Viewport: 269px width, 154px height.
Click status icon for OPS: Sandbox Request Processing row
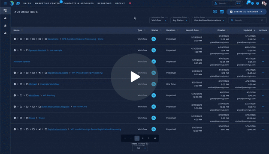[154, 39]
